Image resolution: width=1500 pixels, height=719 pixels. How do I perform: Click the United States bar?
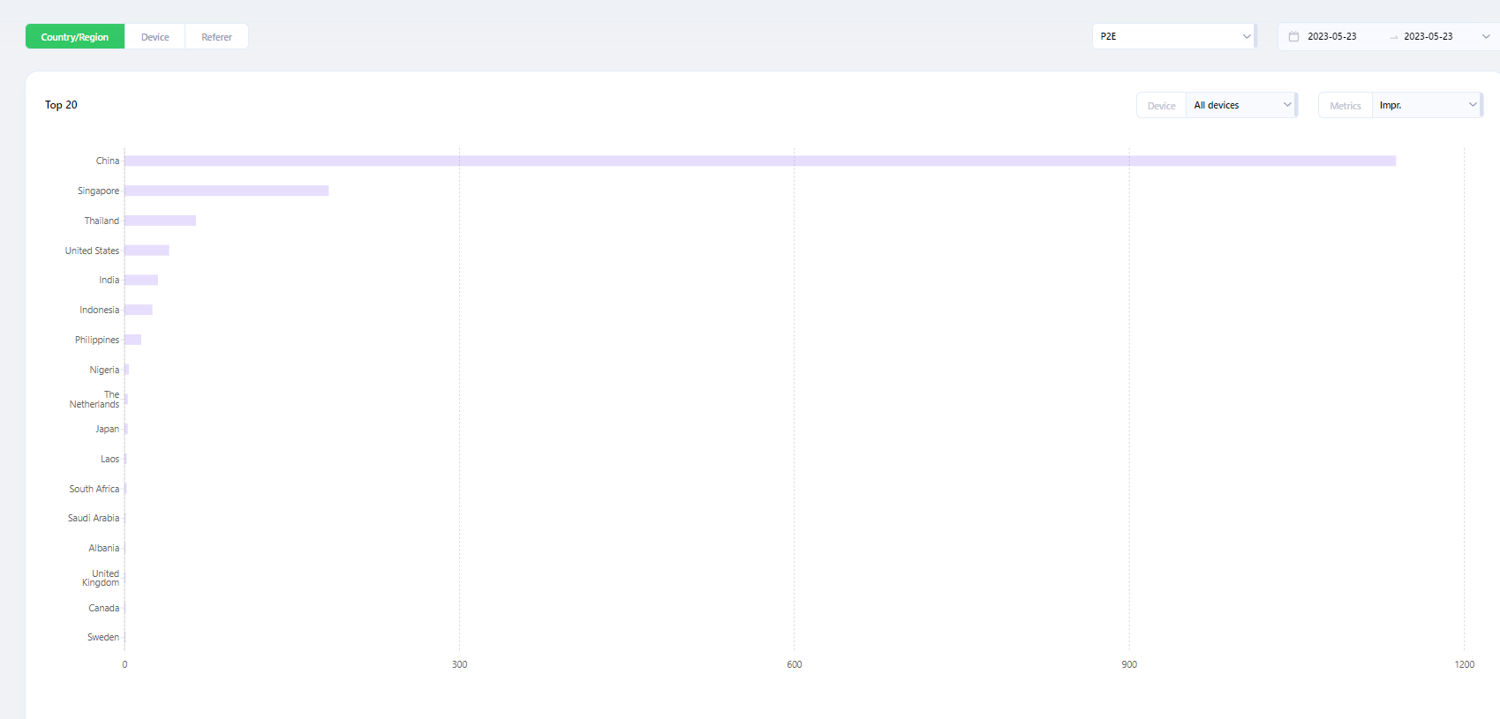coord(147,251)
